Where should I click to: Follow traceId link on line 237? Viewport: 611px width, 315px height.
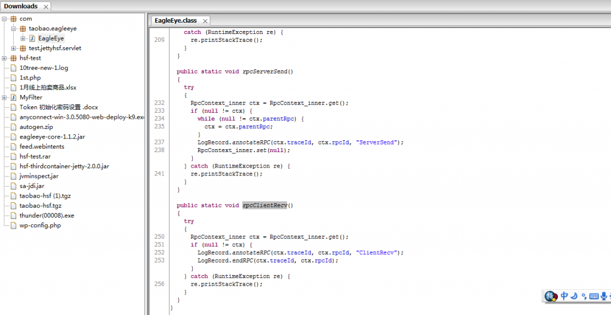[300, 143]
